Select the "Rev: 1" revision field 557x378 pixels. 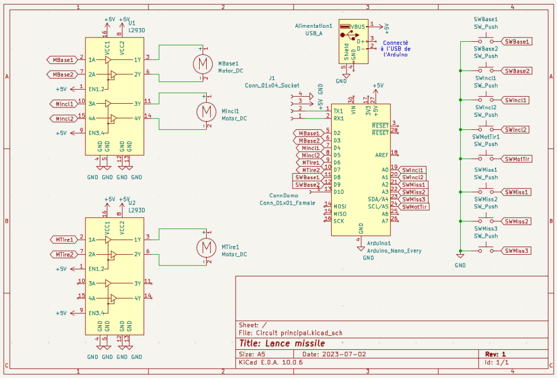point(495,354)
